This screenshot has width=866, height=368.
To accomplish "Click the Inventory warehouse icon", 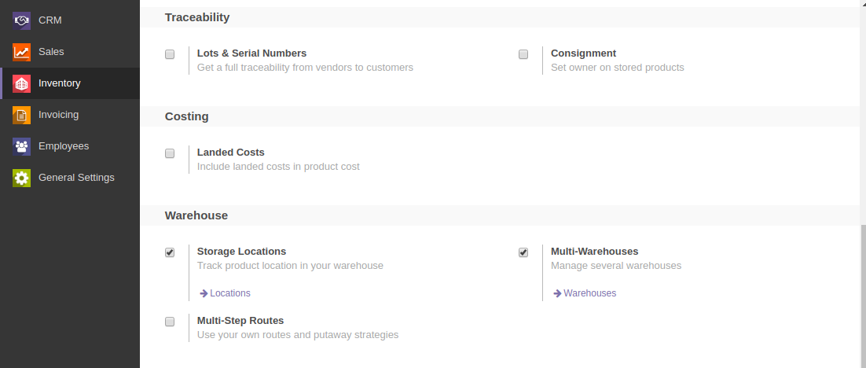I will coord(22,83).
